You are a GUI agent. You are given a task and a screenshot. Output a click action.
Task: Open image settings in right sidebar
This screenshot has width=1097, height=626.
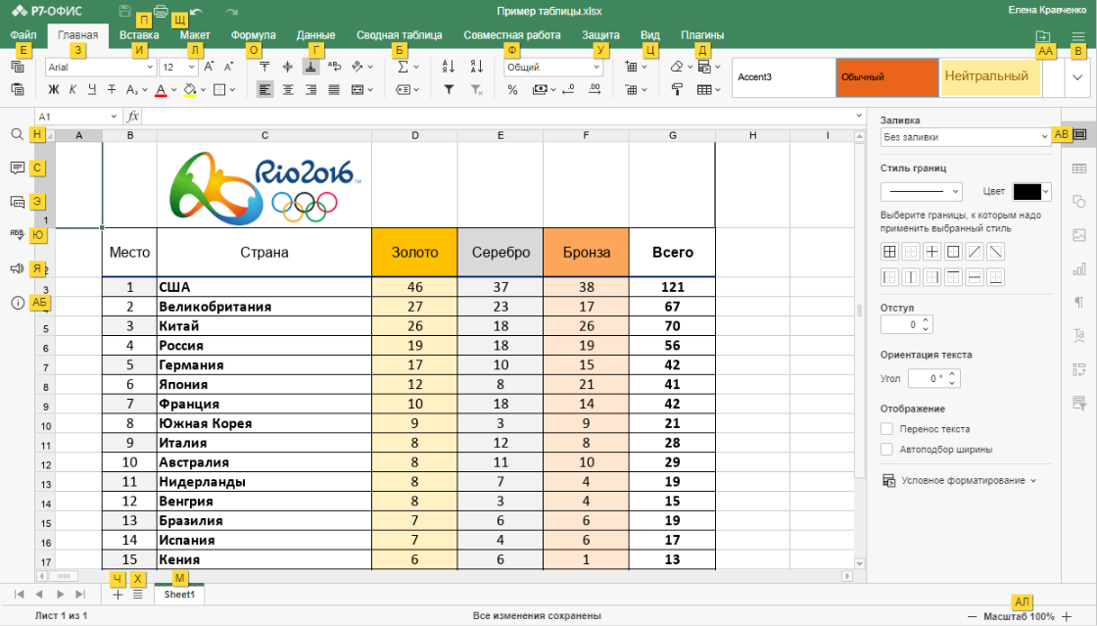(x=1079, y=235)
